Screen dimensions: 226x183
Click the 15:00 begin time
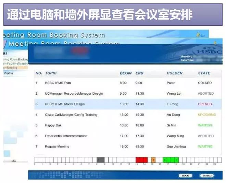pos(124,115)
